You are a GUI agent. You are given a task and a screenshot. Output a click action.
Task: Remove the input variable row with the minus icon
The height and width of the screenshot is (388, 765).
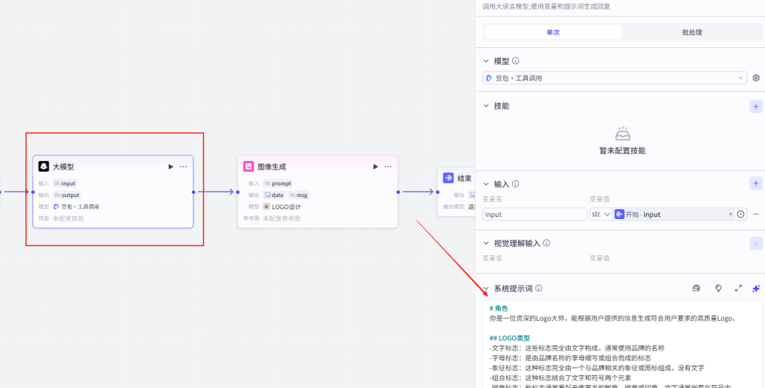tap(756, 214)
